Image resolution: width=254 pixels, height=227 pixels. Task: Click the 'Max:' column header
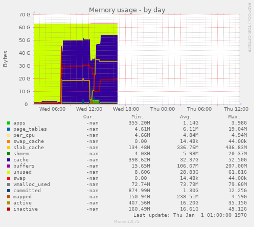(x=234, y=117)
